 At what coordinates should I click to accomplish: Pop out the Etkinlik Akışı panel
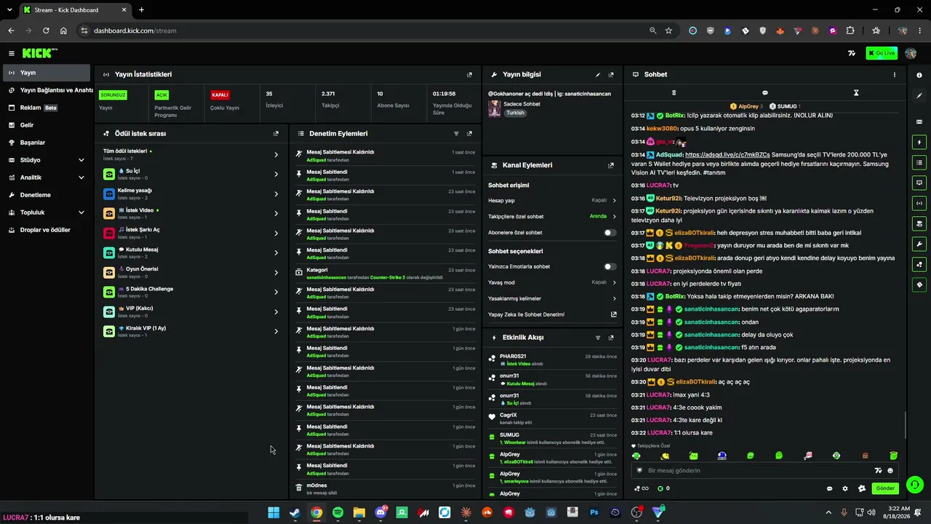pyautogui.click(x=611, y=338)
